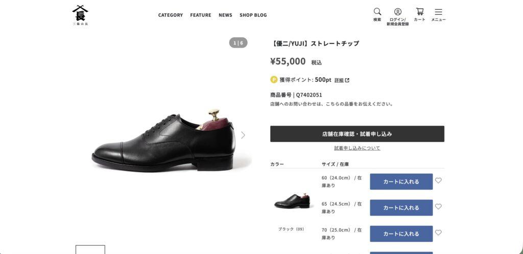Click the login account icon

point(397,12)
